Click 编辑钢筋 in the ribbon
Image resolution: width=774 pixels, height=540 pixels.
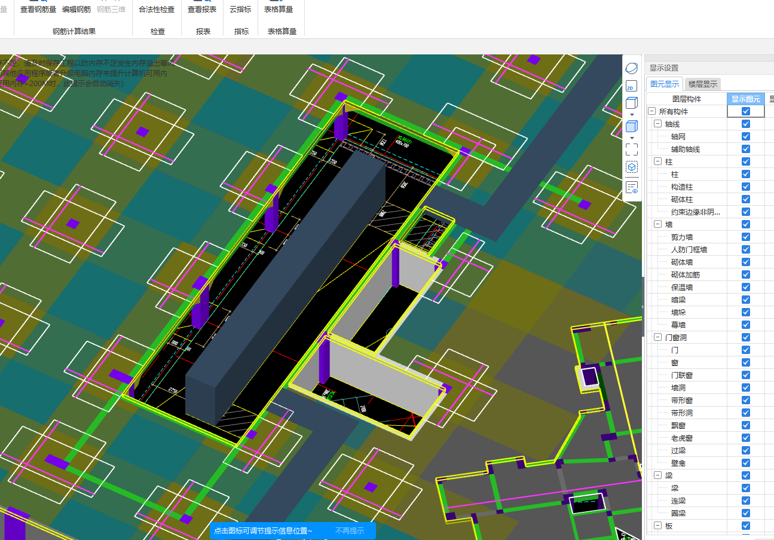coord(77,10)
